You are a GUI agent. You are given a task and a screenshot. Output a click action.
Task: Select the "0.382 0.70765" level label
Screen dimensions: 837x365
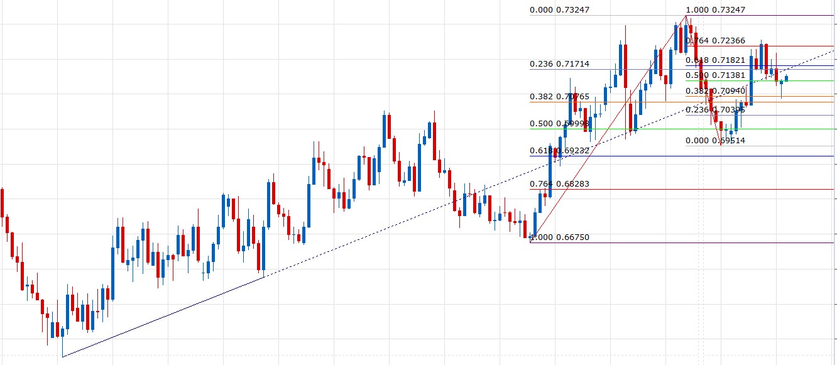click(559, 97)
